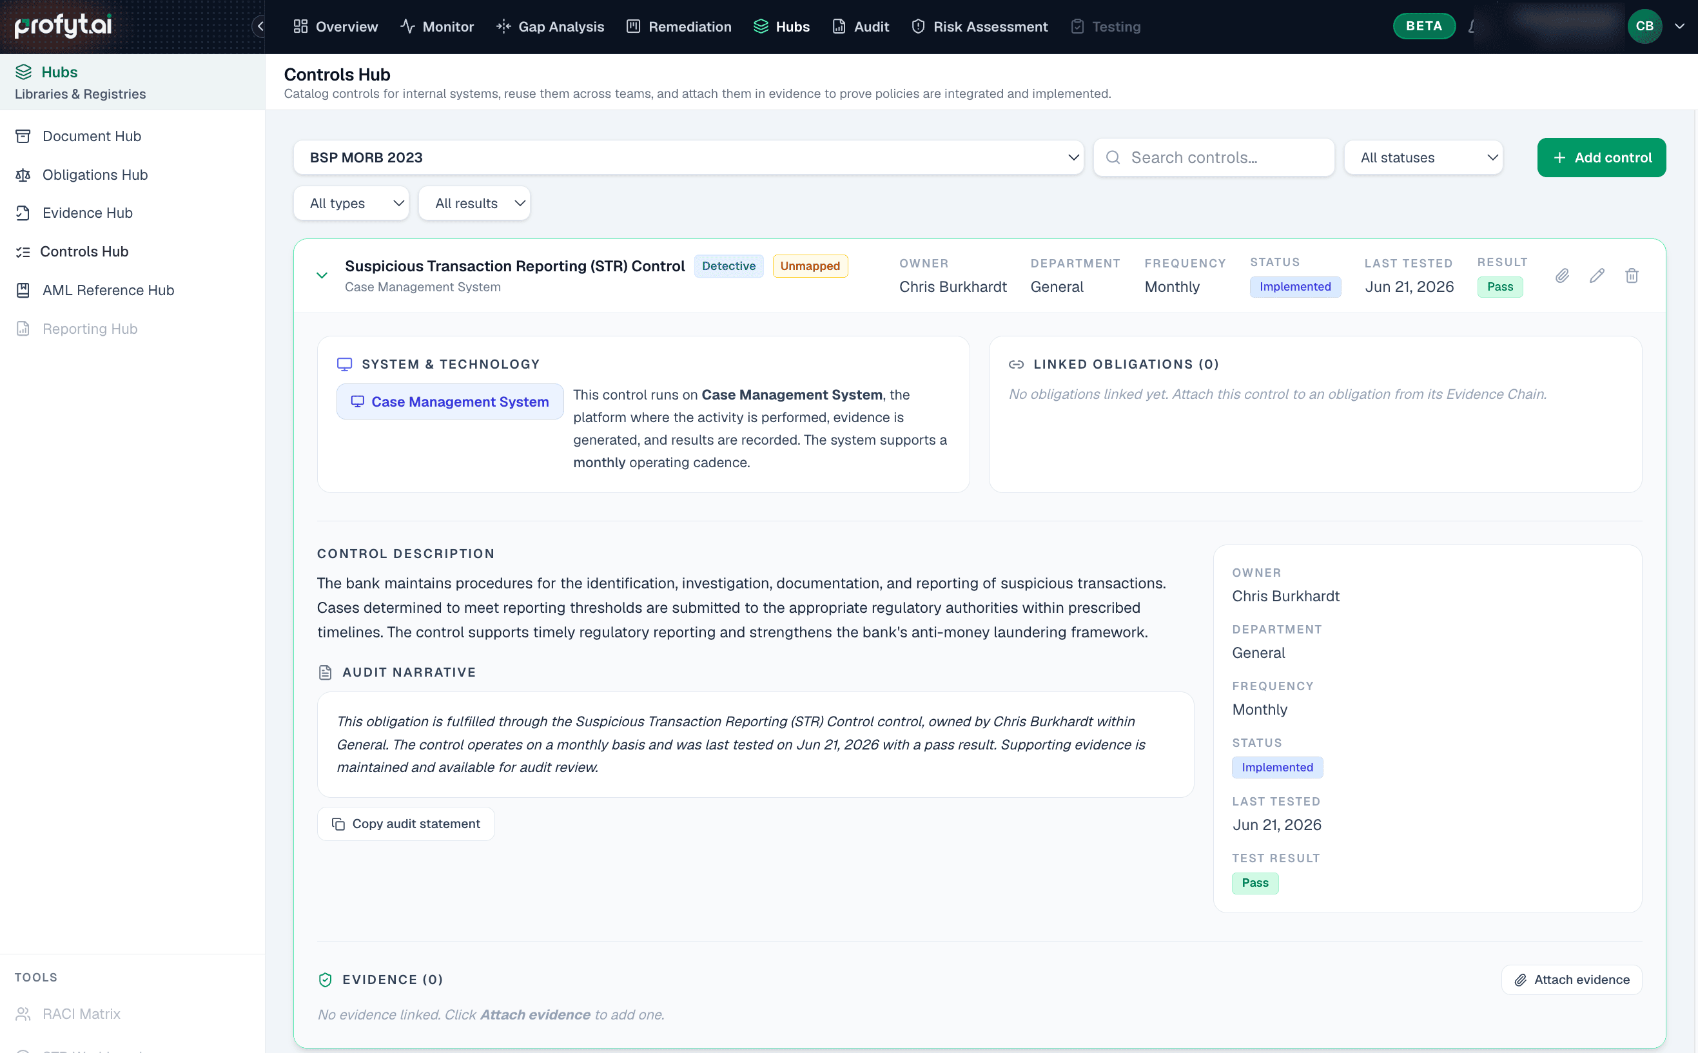Open the All statuses filter
This screenshot has height=1053, width=1698.
[x=1423, y=157]
